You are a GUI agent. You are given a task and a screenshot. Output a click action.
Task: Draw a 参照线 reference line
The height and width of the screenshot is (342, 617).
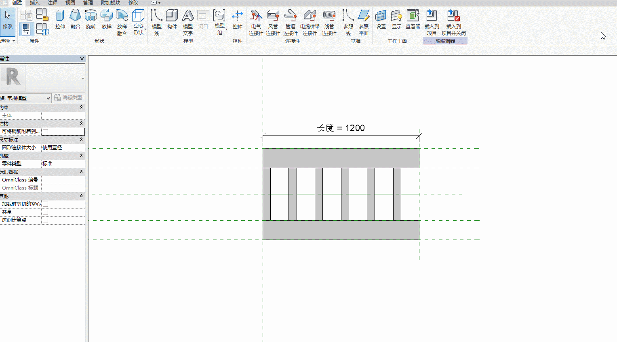point(348,22)
